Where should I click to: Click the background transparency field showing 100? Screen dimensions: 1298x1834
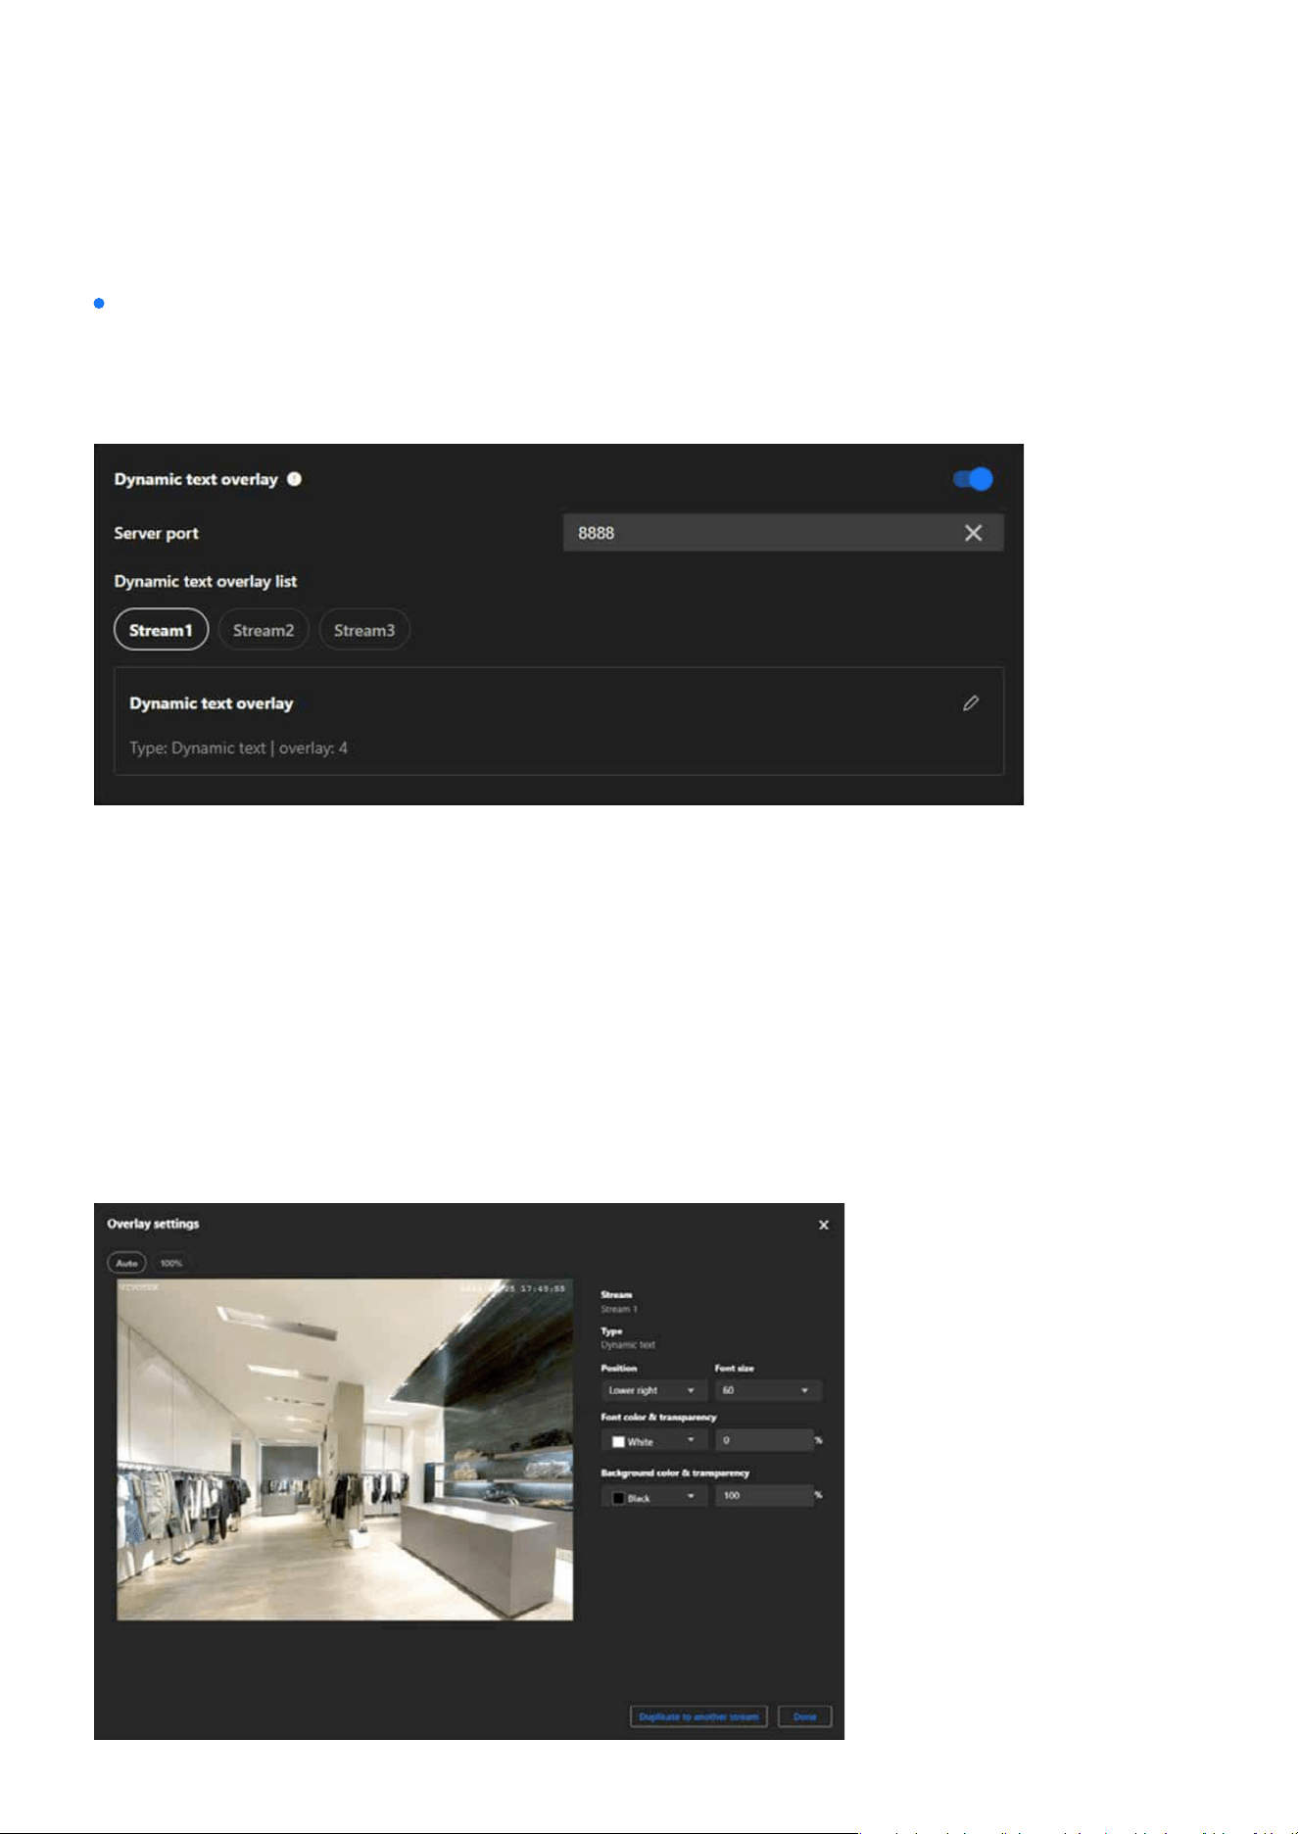[764, 1496]
